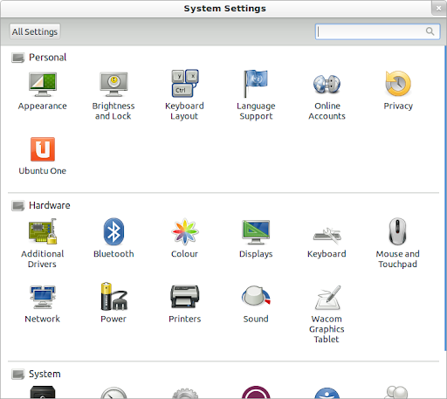Open Wacom Graphics Tablet settings
The image size is (447, 399).
(327, 314)
